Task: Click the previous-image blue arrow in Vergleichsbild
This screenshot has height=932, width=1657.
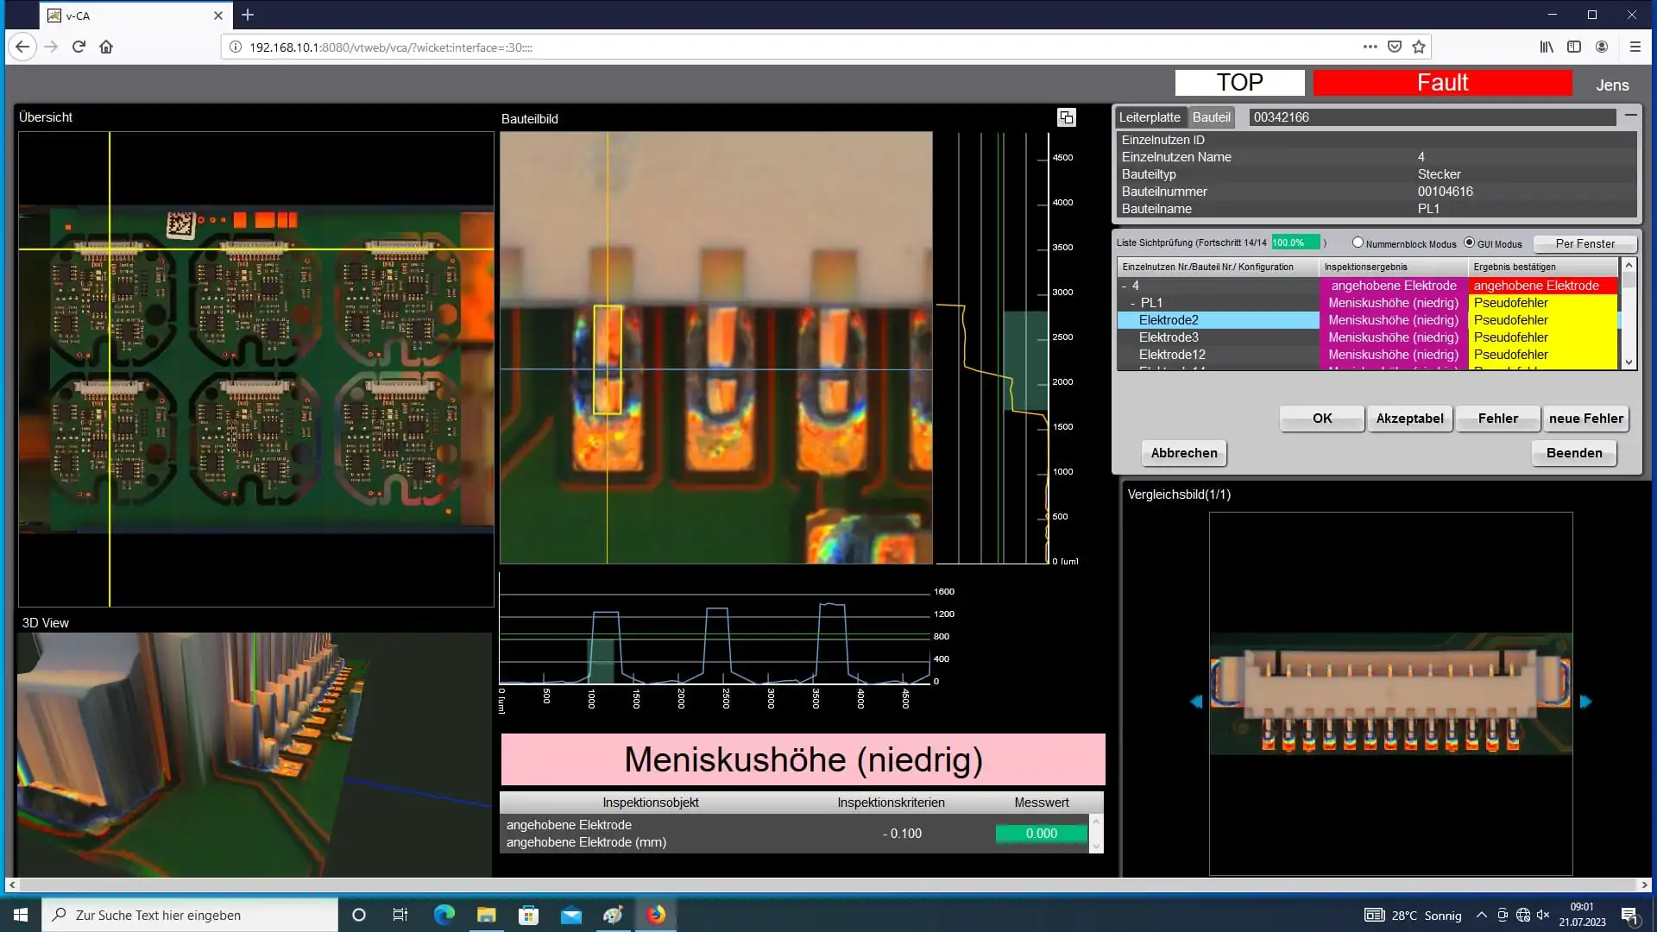Action: point(1196,702)
